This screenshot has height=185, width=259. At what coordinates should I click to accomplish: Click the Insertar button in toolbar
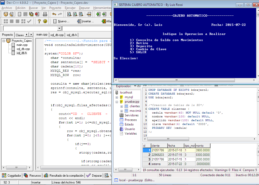[x=85, y=21]
